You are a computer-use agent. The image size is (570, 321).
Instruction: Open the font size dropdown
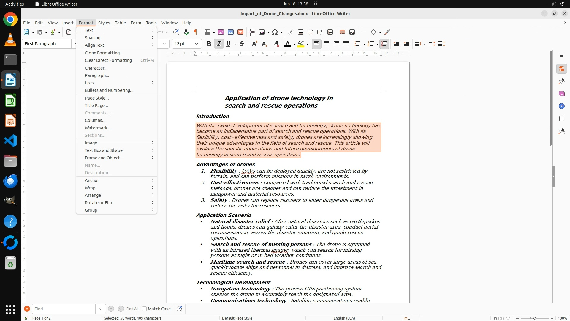[196, 44]
